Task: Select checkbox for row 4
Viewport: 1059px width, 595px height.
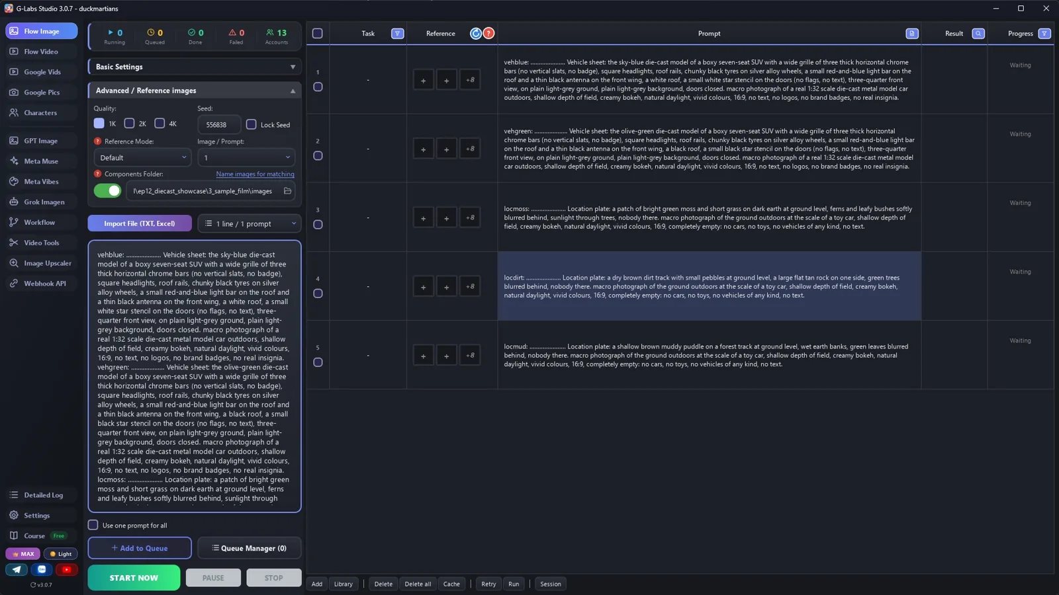Action: coord(318,294)
